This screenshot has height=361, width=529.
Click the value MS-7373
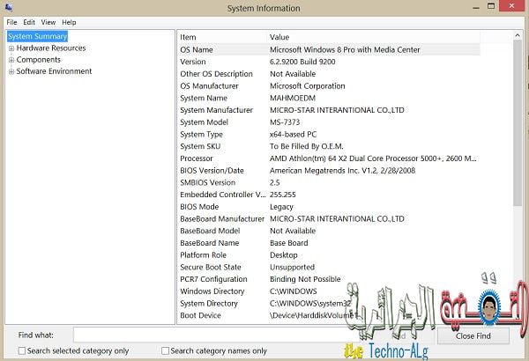[x=285, y=122]
